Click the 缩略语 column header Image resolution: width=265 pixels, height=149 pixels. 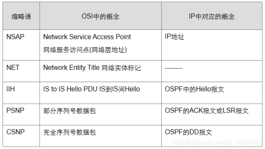click(21, 17)
